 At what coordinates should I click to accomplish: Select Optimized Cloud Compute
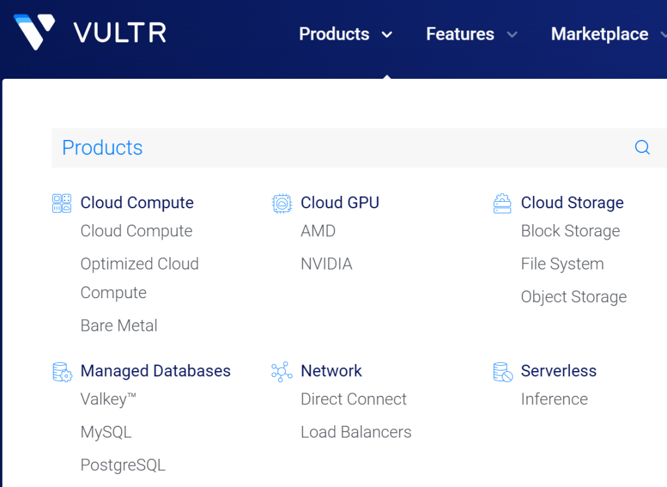[x=139, y=278]
